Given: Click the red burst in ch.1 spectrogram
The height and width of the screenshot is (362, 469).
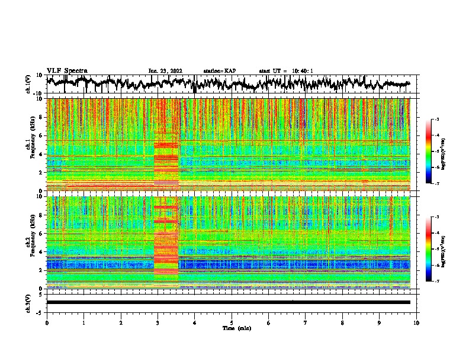Looking at the screenshot, I should coord(166,145).
